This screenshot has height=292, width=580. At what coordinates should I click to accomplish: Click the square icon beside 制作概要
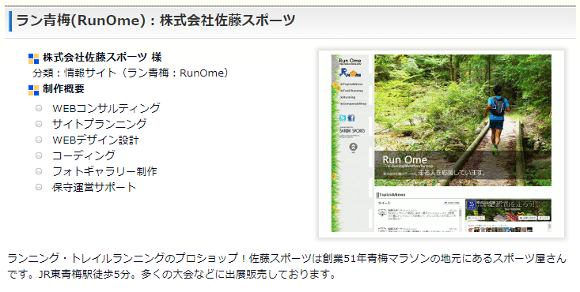tap(33, 90)
